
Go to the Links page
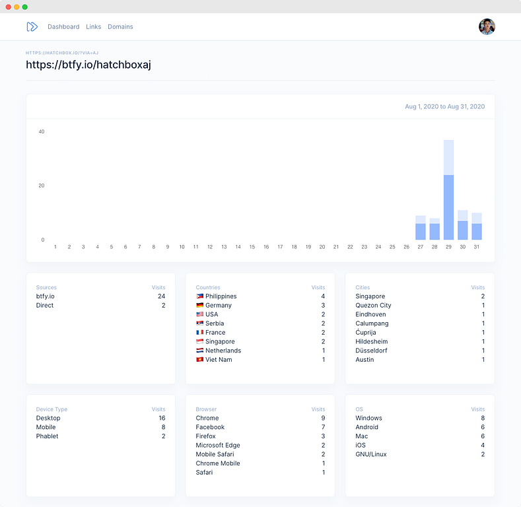click(x=93, y=27)
